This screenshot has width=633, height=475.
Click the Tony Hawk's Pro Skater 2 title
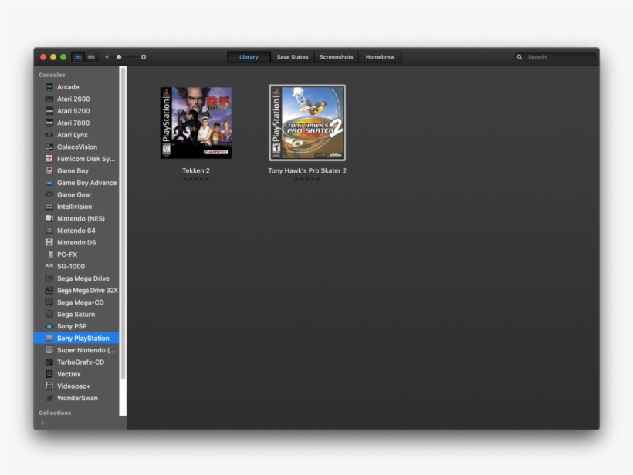[x=307, y=170]
